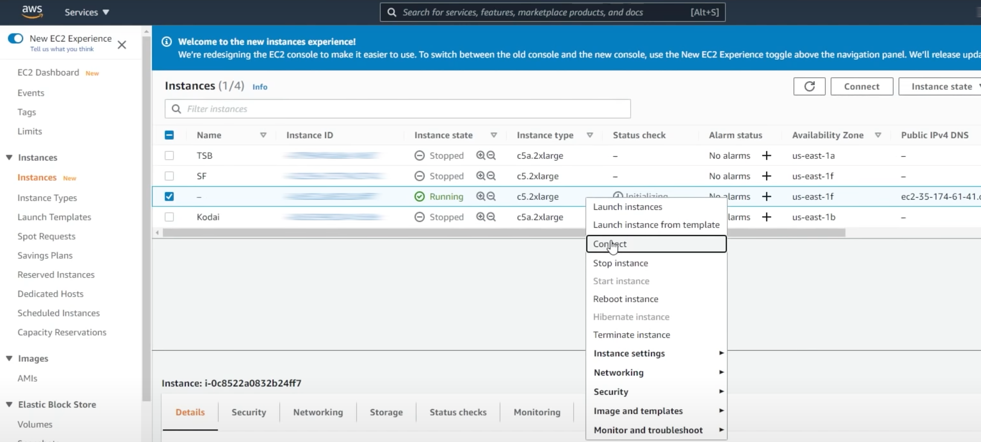This screenshot has width=981, height=442.
Task: Select the Kodai instance checkbox
Action: [x=169, y=217]
